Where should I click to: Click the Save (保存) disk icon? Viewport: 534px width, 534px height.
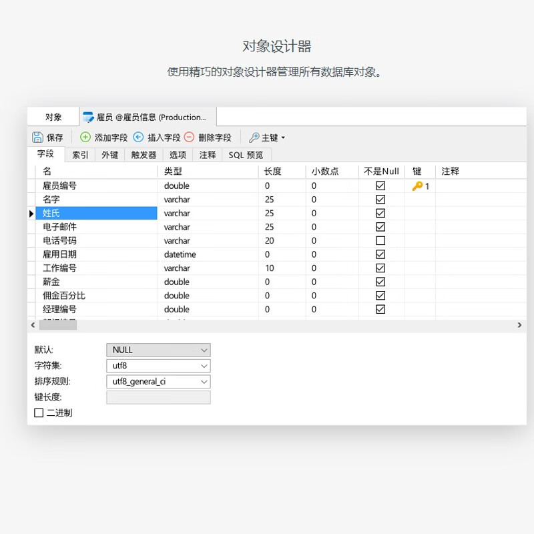pos(38,138)
